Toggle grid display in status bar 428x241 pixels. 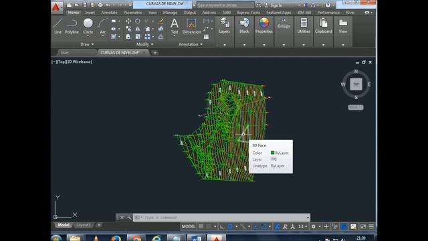pos(201,226)
